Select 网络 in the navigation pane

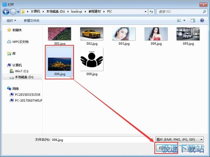click(15, 89)
